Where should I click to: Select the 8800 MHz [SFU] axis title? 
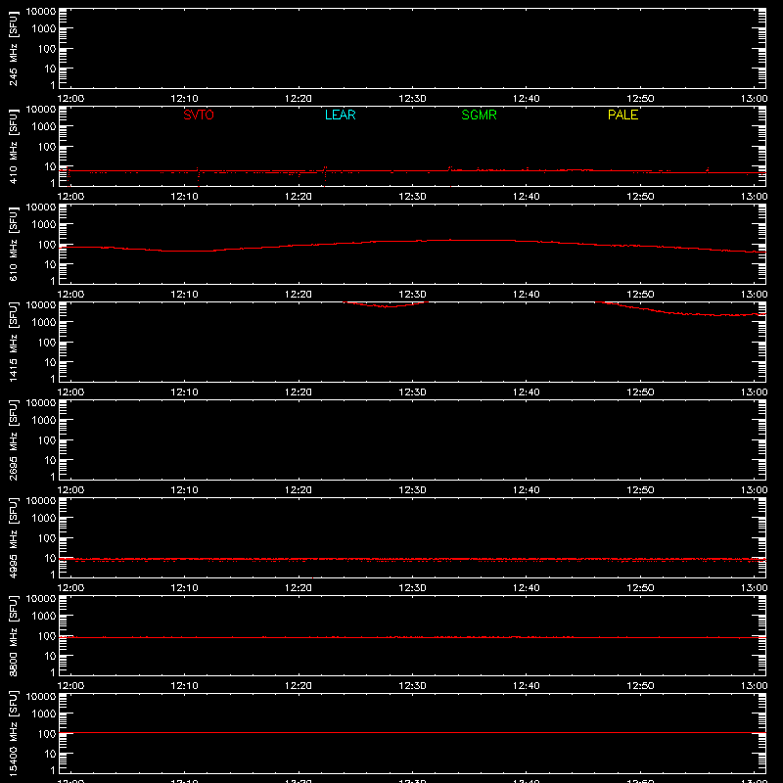point(13,635)
